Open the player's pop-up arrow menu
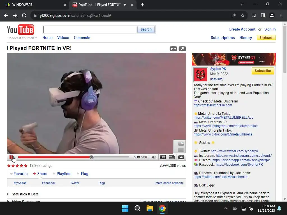This screenshot has height=215, width=287. click(181, 157)
